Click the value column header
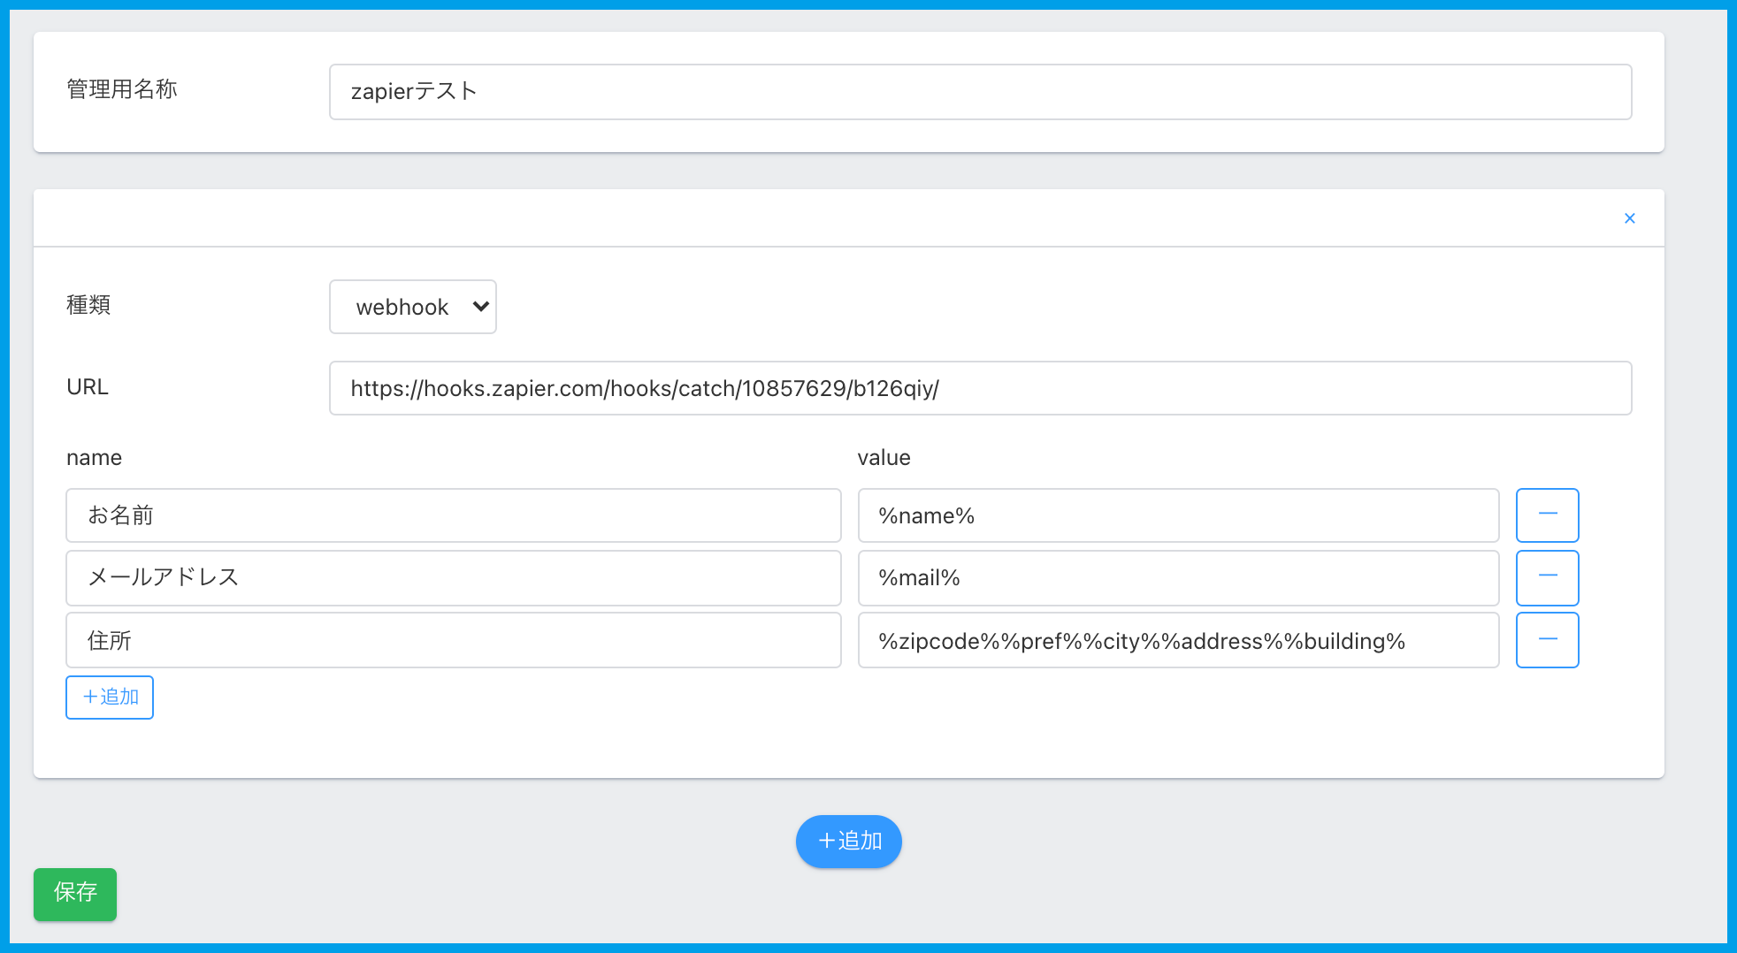Viewport: 1737px width, 953px height. click(884, 458)
